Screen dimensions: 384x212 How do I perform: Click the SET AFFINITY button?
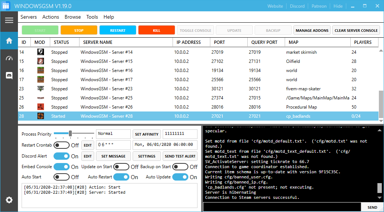click(x=147, y=134)
